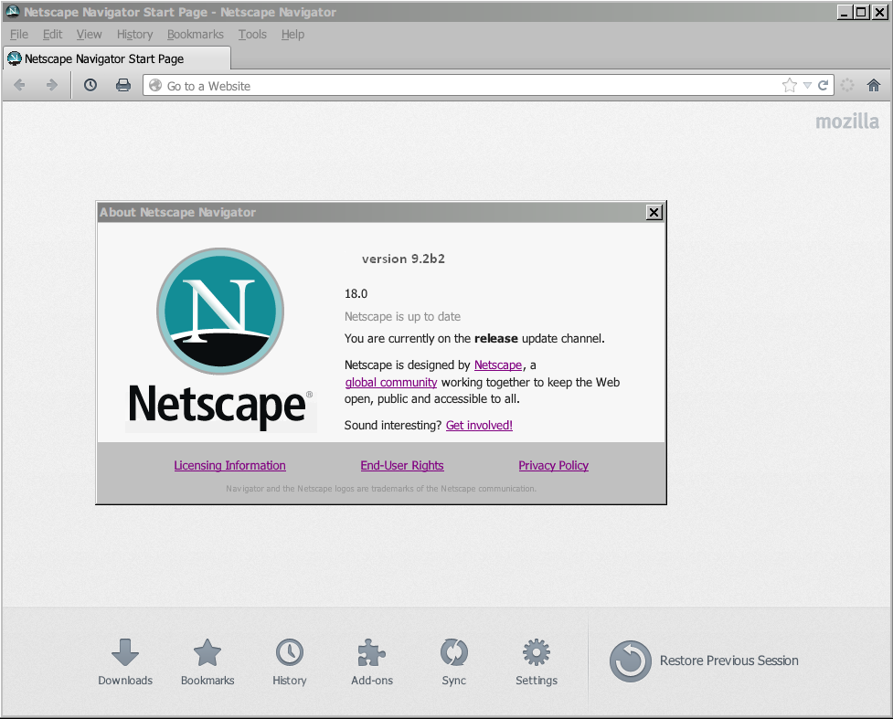Screen dimensions: 893x719
Task: Open the History menu
Action: [x=134, y=34]
